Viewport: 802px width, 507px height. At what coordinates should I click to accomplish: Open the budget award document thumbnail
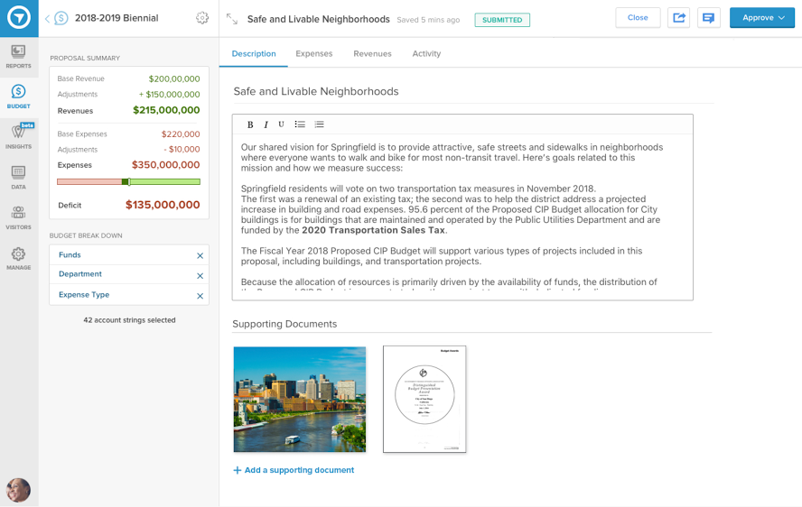pos(424,399)
